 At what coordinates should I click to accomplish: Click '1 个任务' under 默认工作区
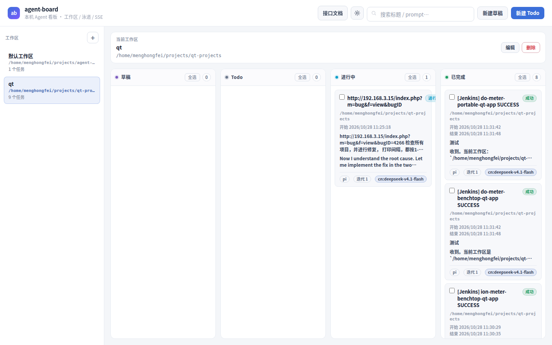[16, 69]
